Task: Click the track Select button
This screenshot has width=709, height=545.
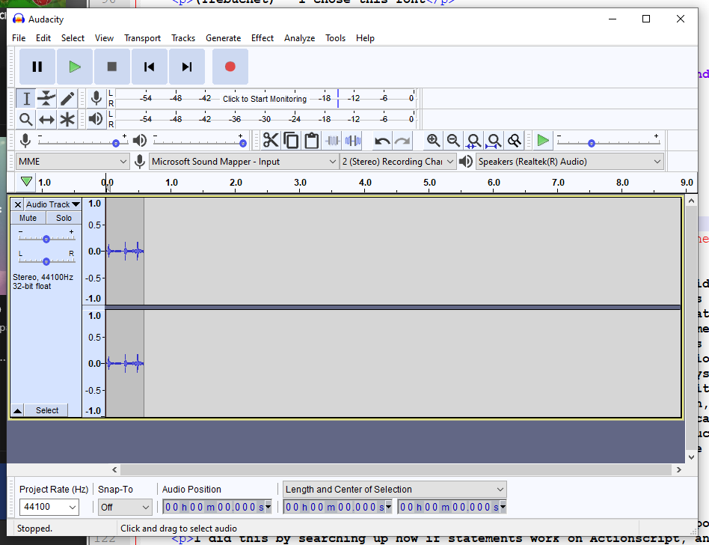Action: tap(47, 410)
